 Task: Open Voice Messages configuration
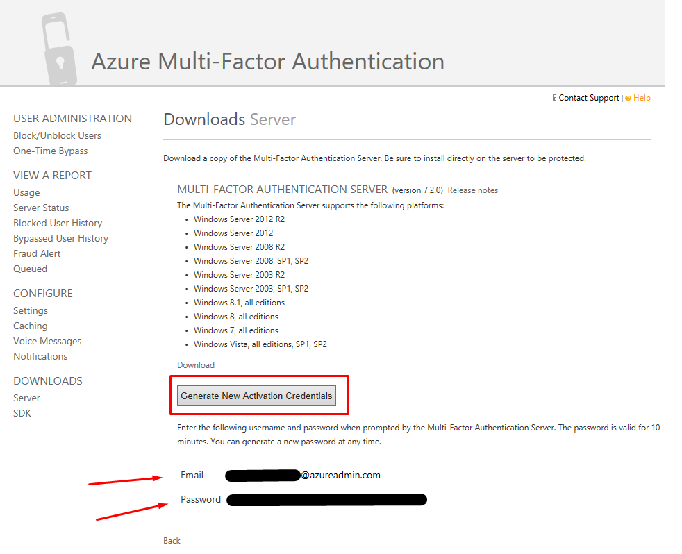point(47,341)
